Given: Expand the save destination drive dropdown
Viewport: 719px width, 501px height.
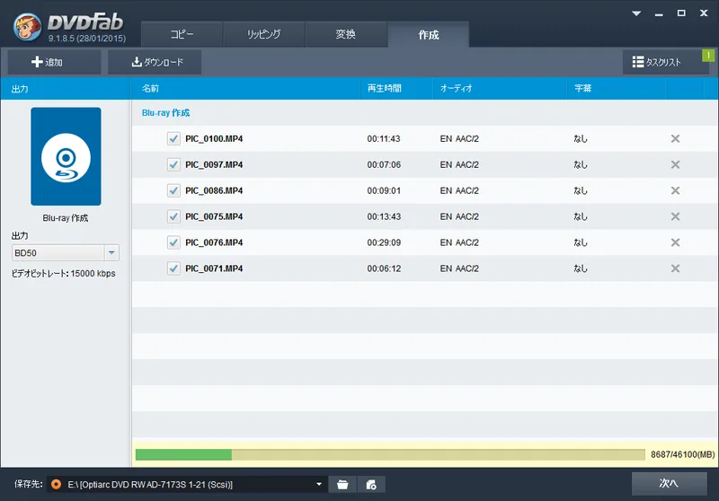Looking at the screenshot, I should (319, 484).
